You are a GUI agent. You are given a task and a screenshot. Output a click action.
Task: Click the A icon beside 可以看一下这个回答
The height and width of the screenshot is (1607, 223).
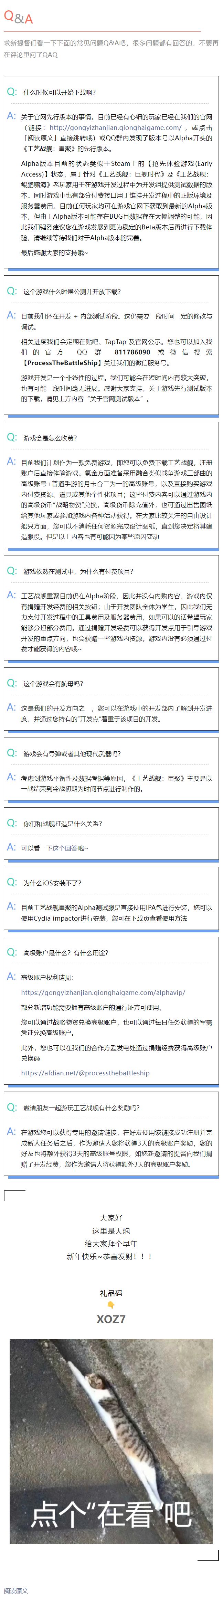point(11,847)
